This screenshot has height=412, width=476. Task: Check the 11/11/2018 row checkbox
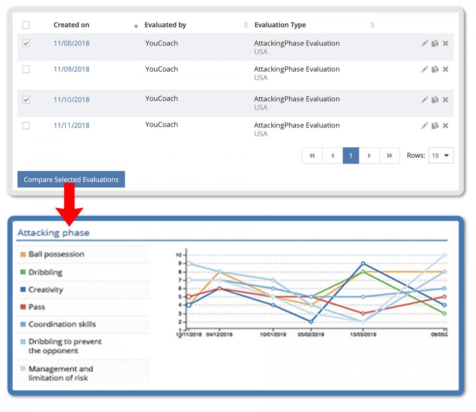[x=26, y=126]
